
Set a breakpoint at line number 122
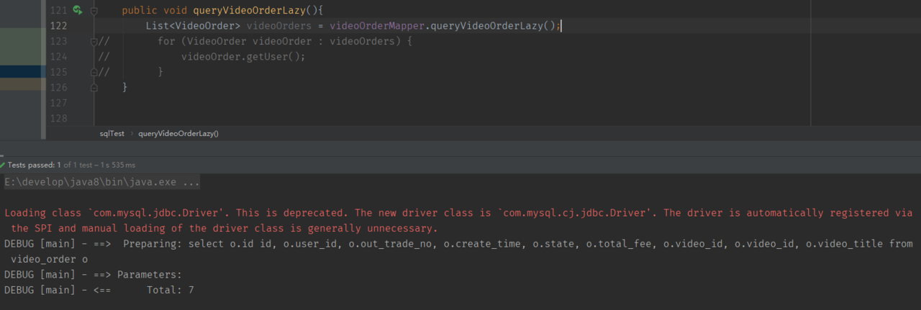(x=58, y=26)
